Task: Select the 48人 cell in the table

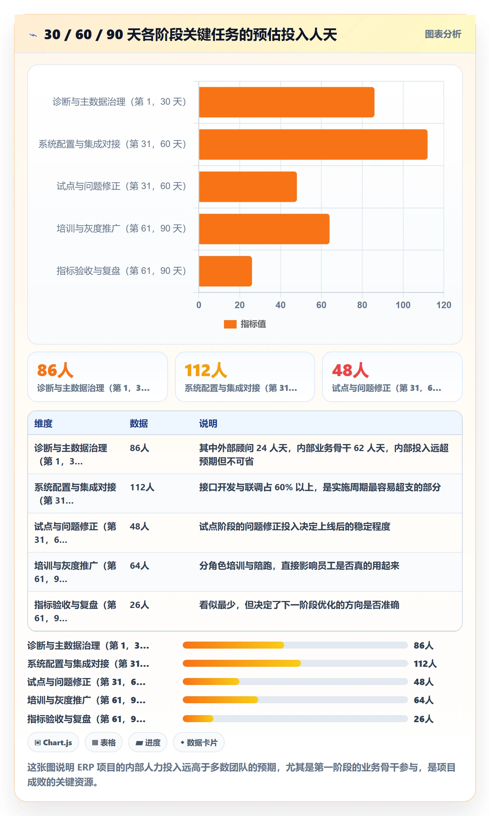Action: click(x=140, y=526)
